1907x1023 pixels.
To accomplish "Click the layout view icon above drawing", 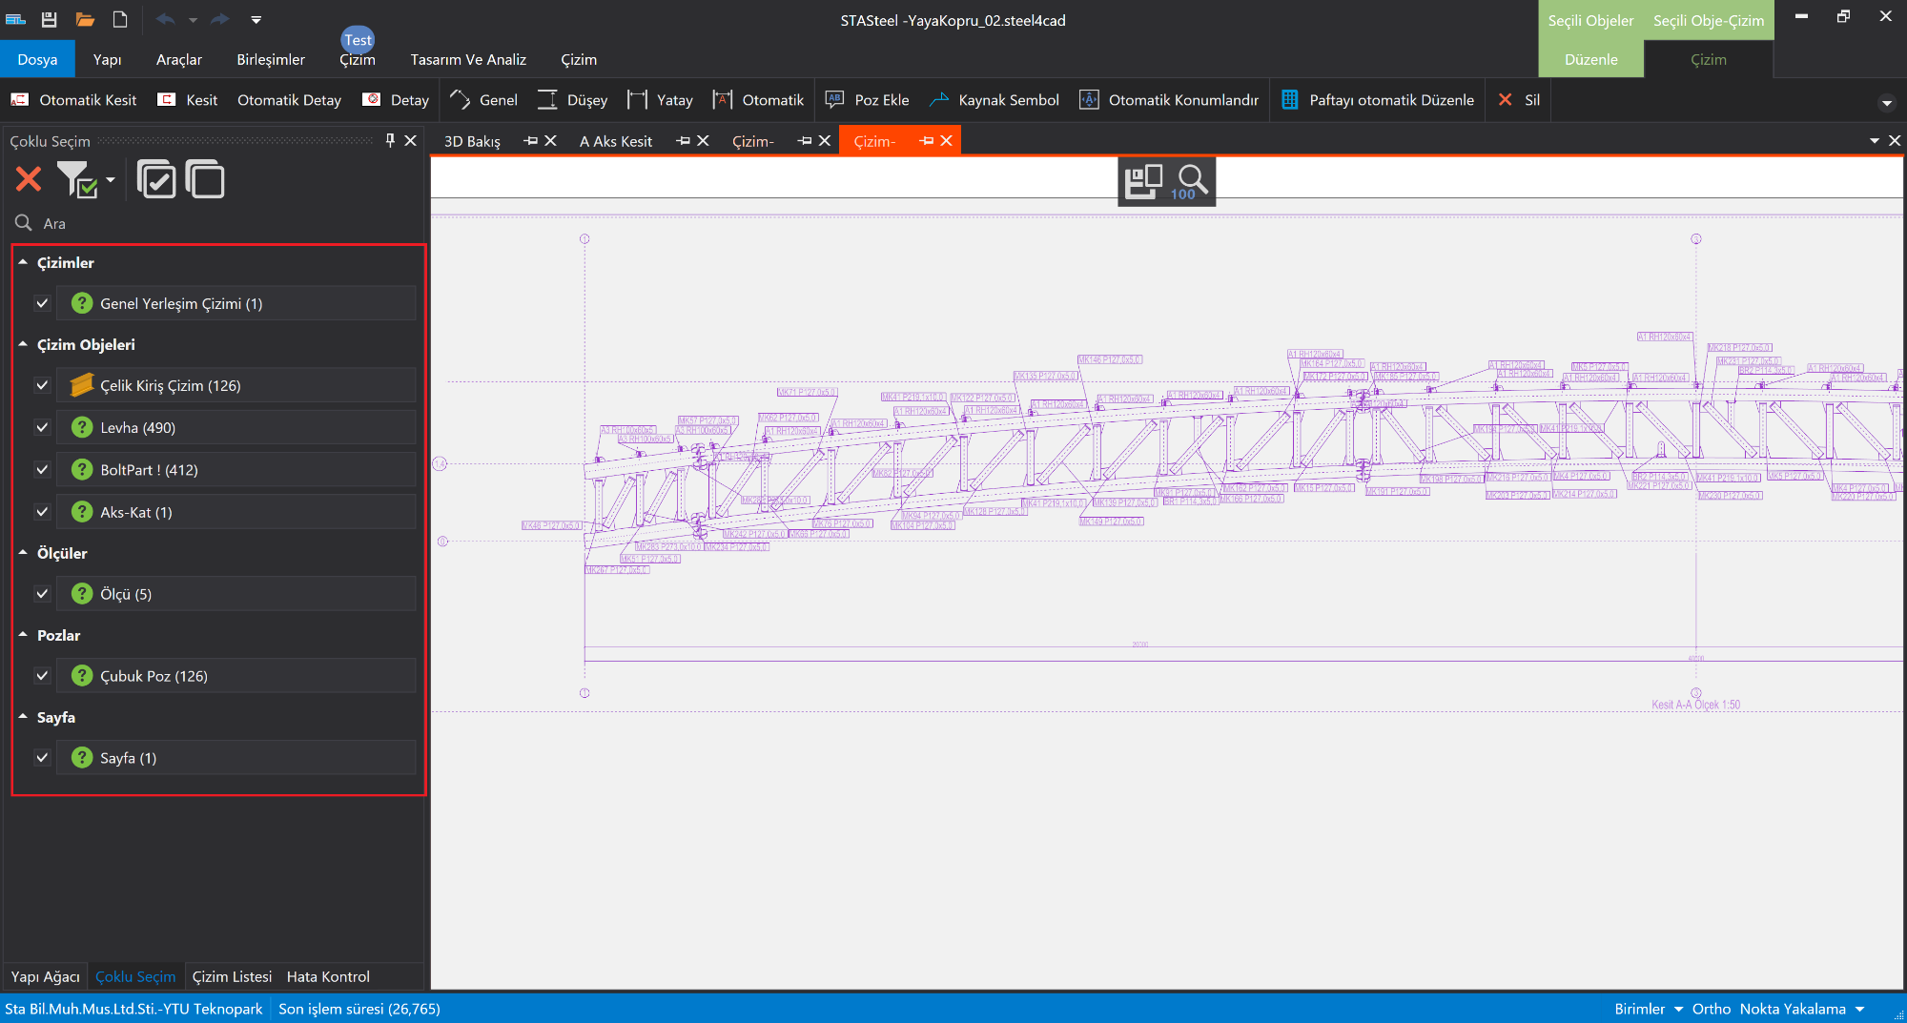I will point(1142,181).
